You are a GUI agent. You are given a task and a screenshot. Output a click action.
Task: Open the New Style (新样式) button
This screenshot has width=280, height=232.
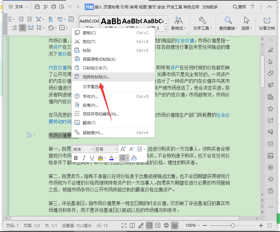click(x=178, y=23)
